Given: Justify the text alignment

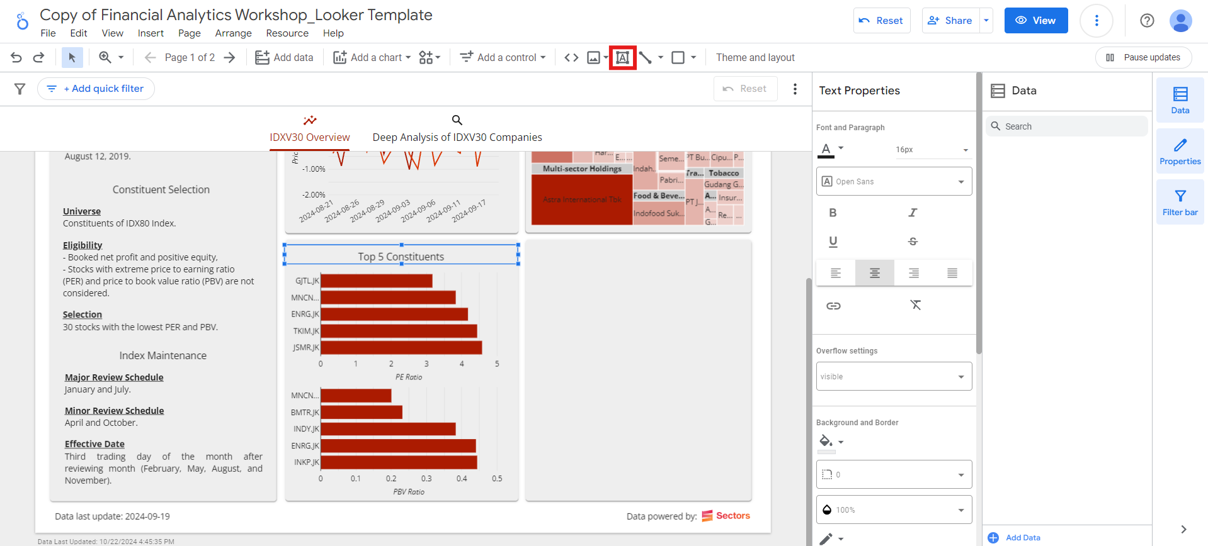Looking at the screenshot, I should [952, 273].
